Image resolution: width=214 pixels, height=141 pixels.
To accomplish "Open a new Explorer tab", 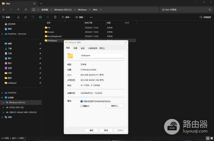I will (x=41, y=4).
